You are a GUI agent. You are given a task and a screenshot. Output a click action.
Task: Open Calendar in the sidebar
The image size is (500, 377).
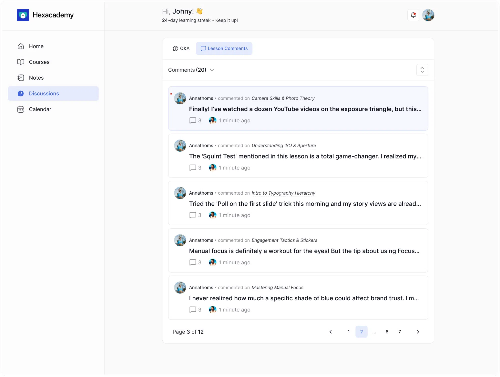(x=53, y=109)
